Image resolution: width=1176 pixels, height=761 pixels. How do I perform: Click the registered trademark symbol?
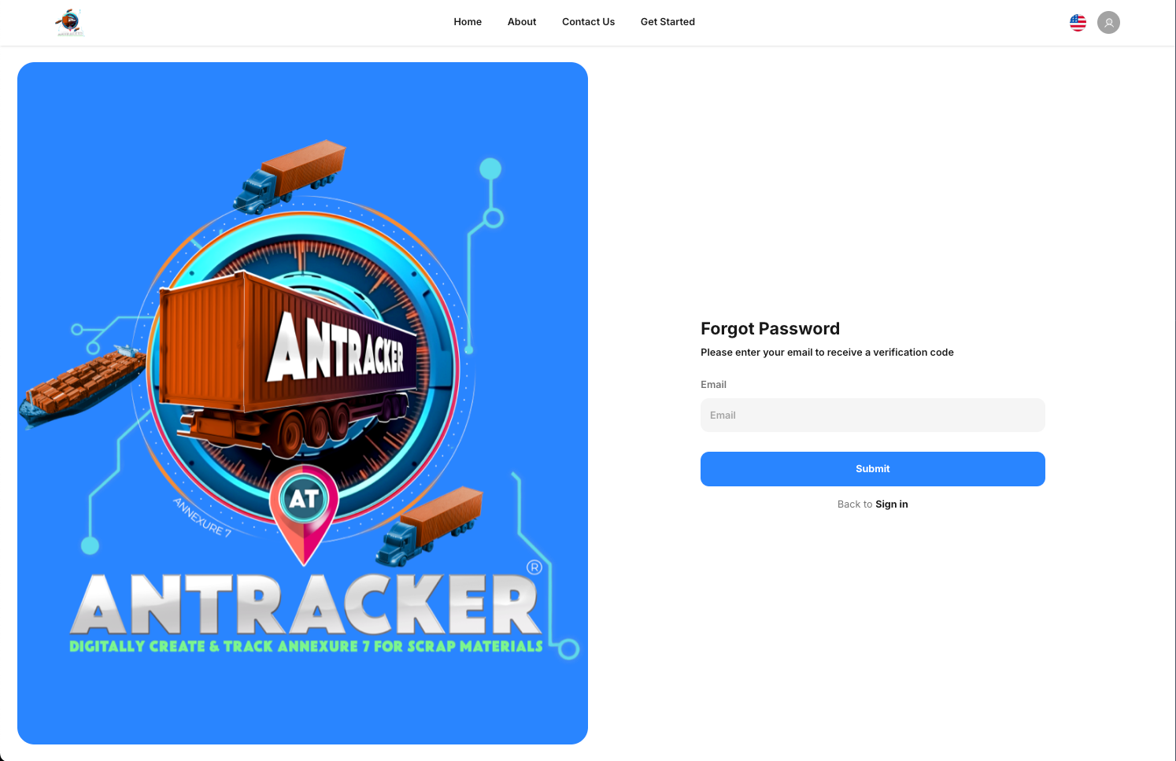[x=534, y=567]
